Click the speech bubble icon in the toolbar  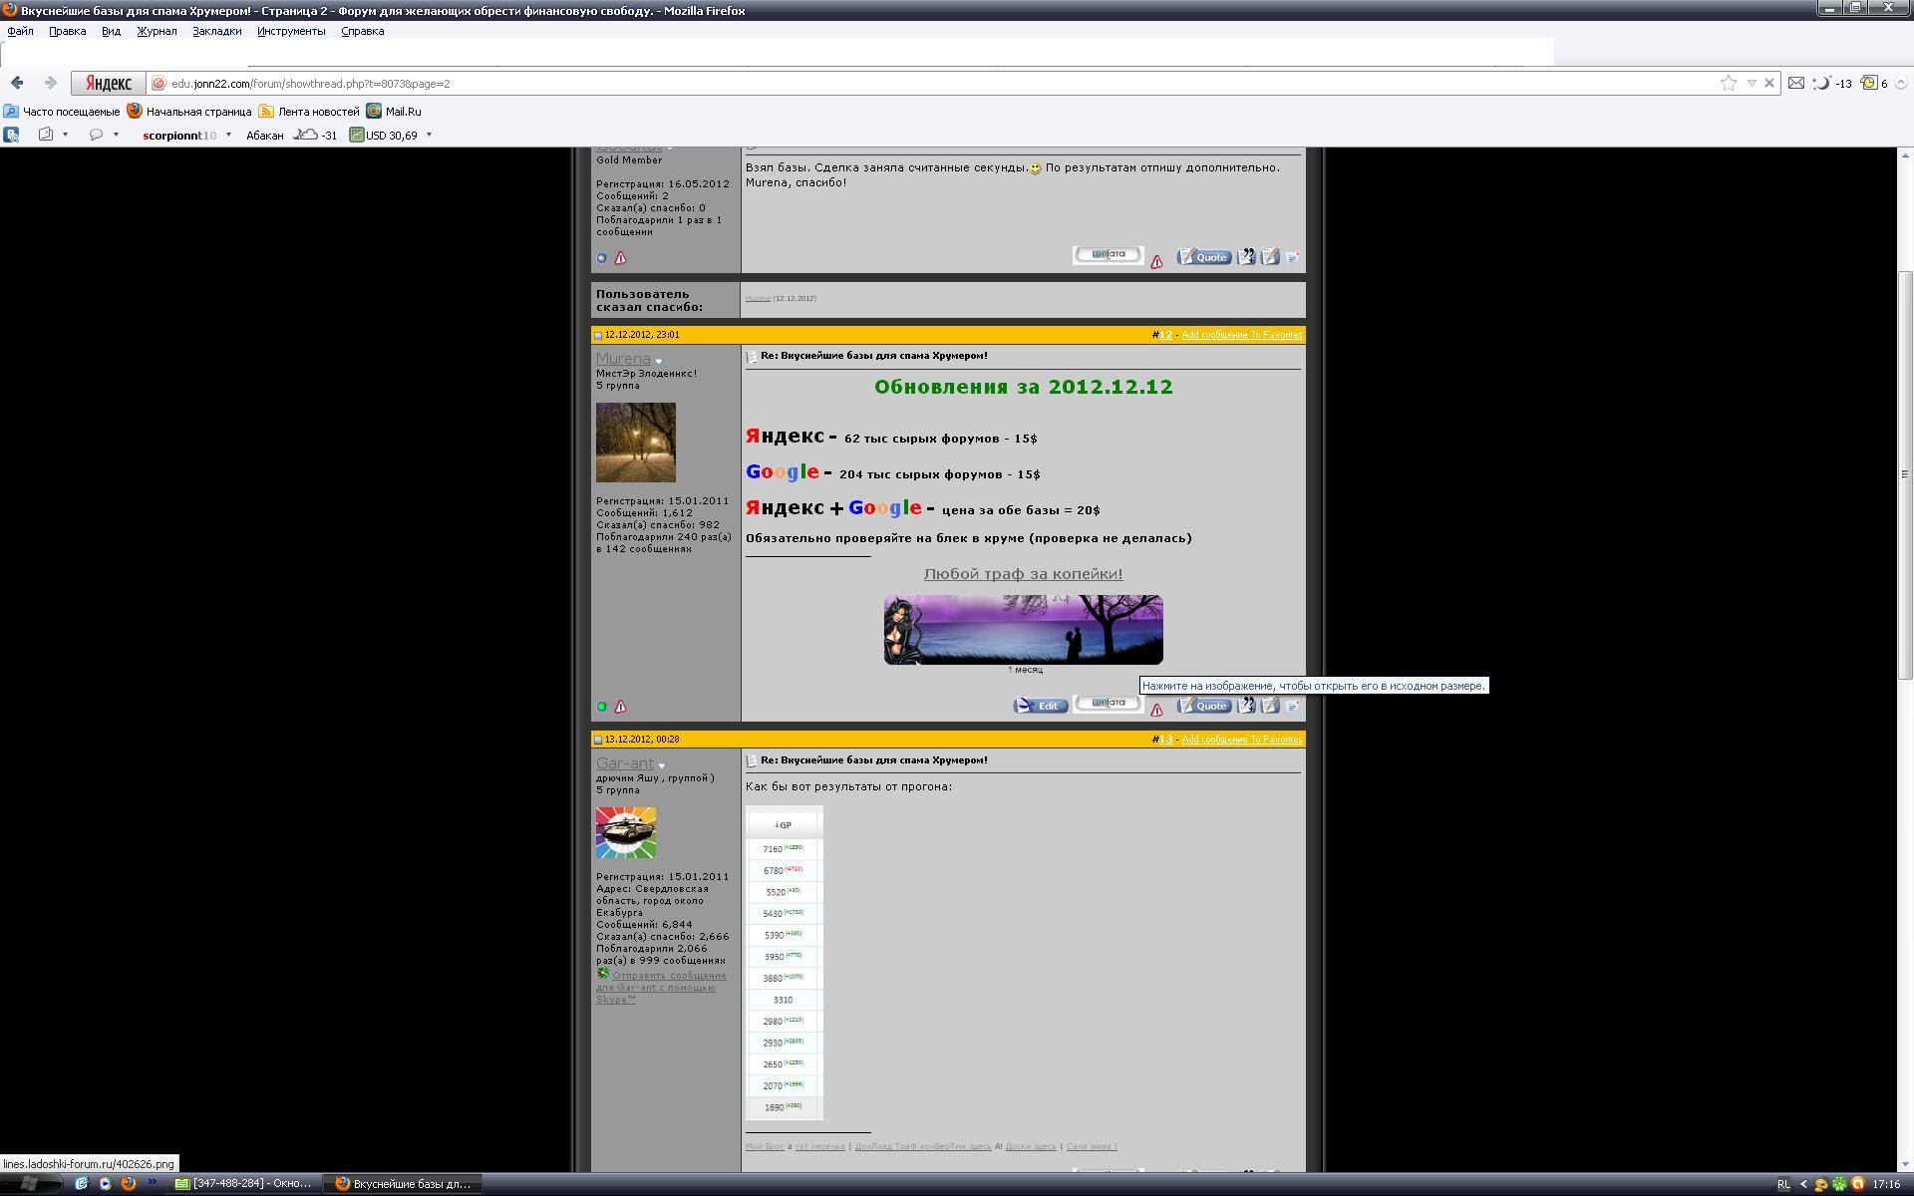click(x=96, y=135)
